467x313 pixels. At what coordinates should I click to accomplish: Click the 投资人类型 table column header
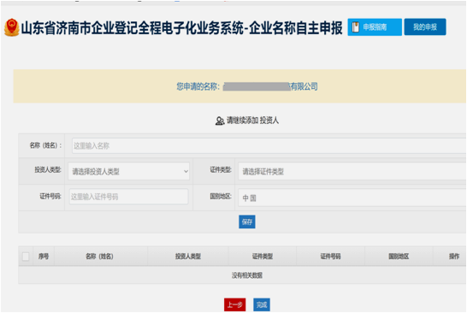(188, 256)
